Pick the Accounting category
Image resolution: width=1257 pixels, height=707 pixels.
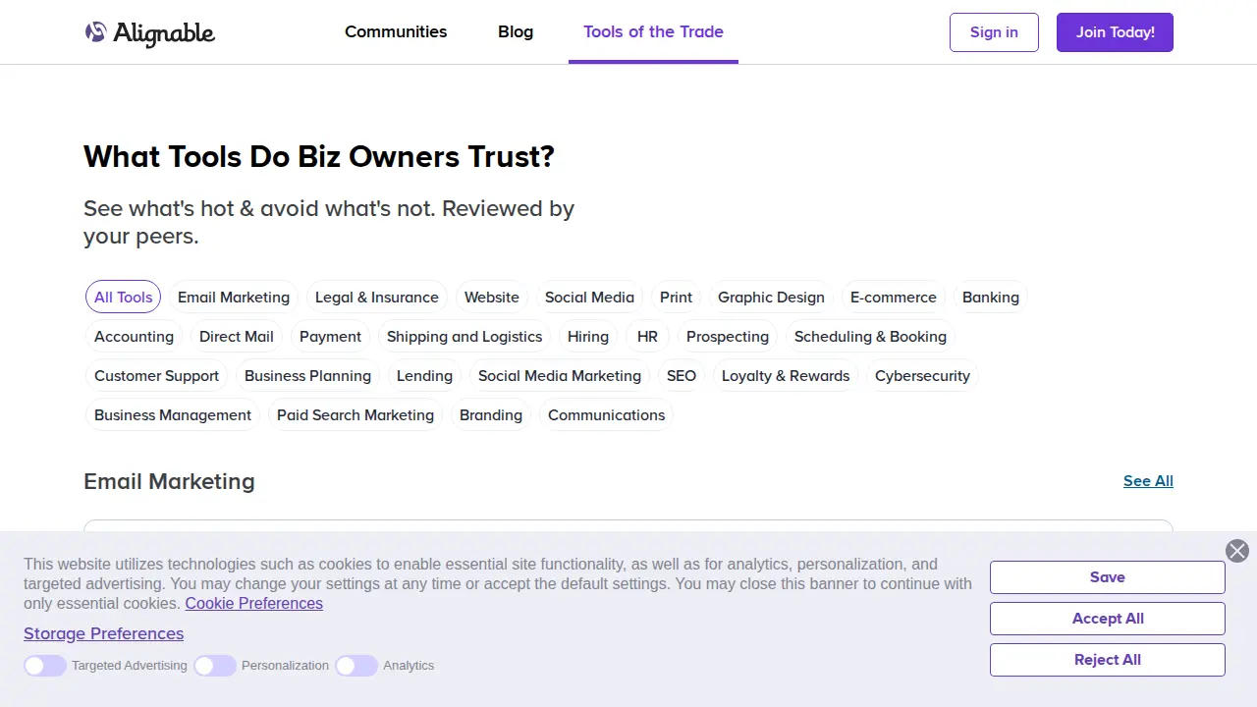[x=134, y=336]
